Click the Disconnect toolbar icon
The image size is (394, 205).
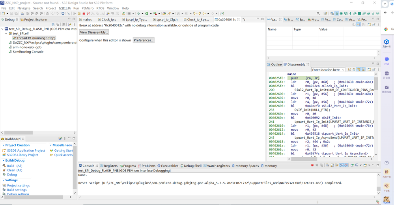pos(88,13)
